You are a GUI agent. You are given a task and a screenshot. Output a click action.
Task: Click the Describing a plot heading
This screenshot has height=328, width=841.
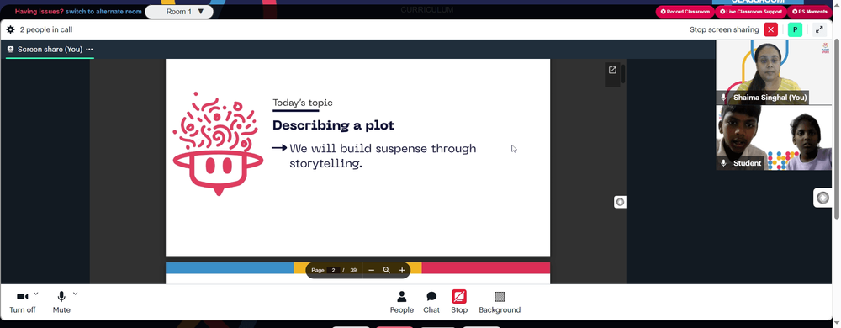click(334, 125)
